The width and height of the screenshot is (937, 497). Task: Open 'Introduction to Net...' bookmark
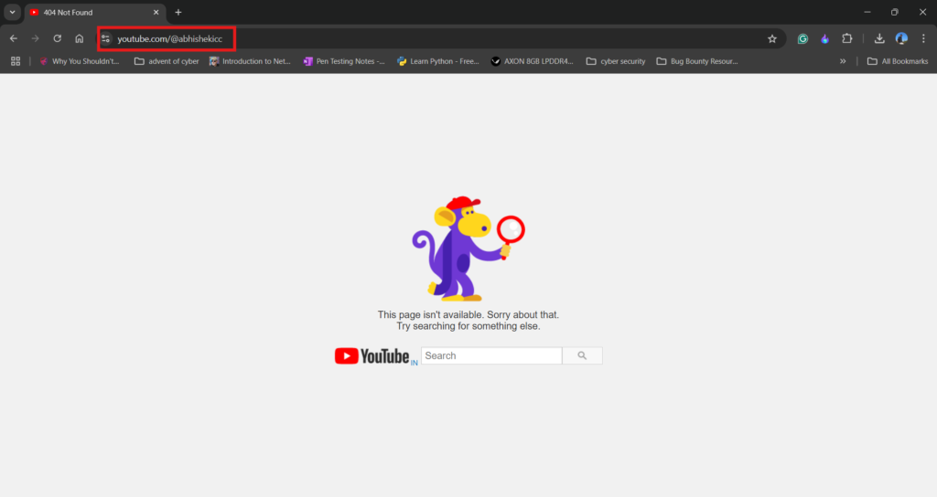pos(250,61)
